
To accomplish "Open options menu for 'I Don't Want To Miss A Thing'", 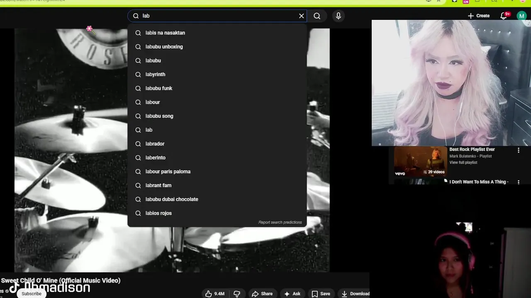I will coord(519,182).
